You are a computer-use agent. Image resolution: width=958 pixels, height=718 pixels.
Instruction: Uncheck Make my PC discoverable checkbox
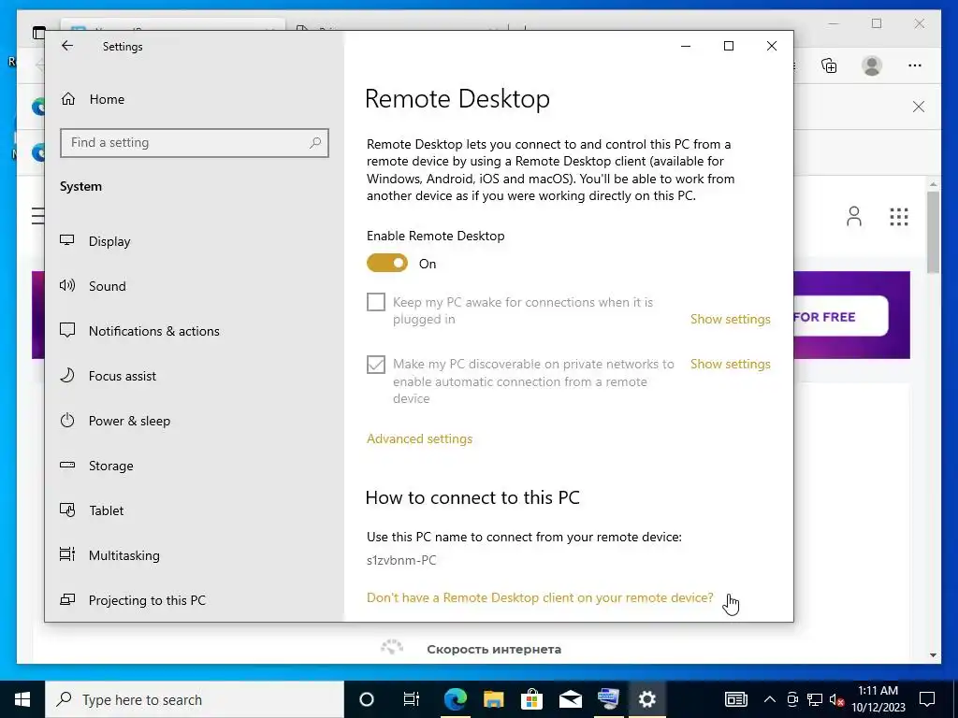(x=376, y=365)
